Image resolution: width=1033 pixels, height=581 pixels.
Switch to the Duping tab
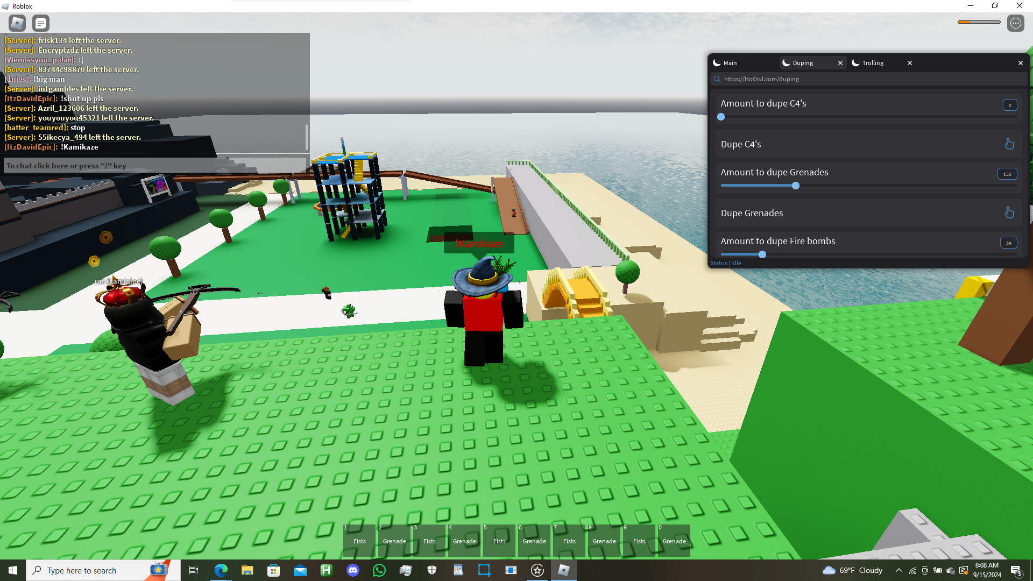coord(803,63)
